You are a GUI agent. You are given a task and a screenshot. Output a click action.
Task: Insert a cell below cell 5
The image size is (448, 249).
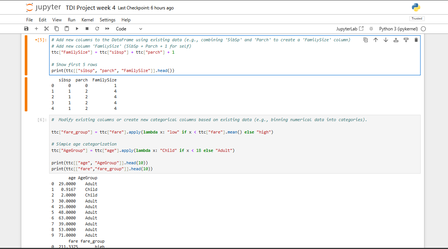click(406, 40)
